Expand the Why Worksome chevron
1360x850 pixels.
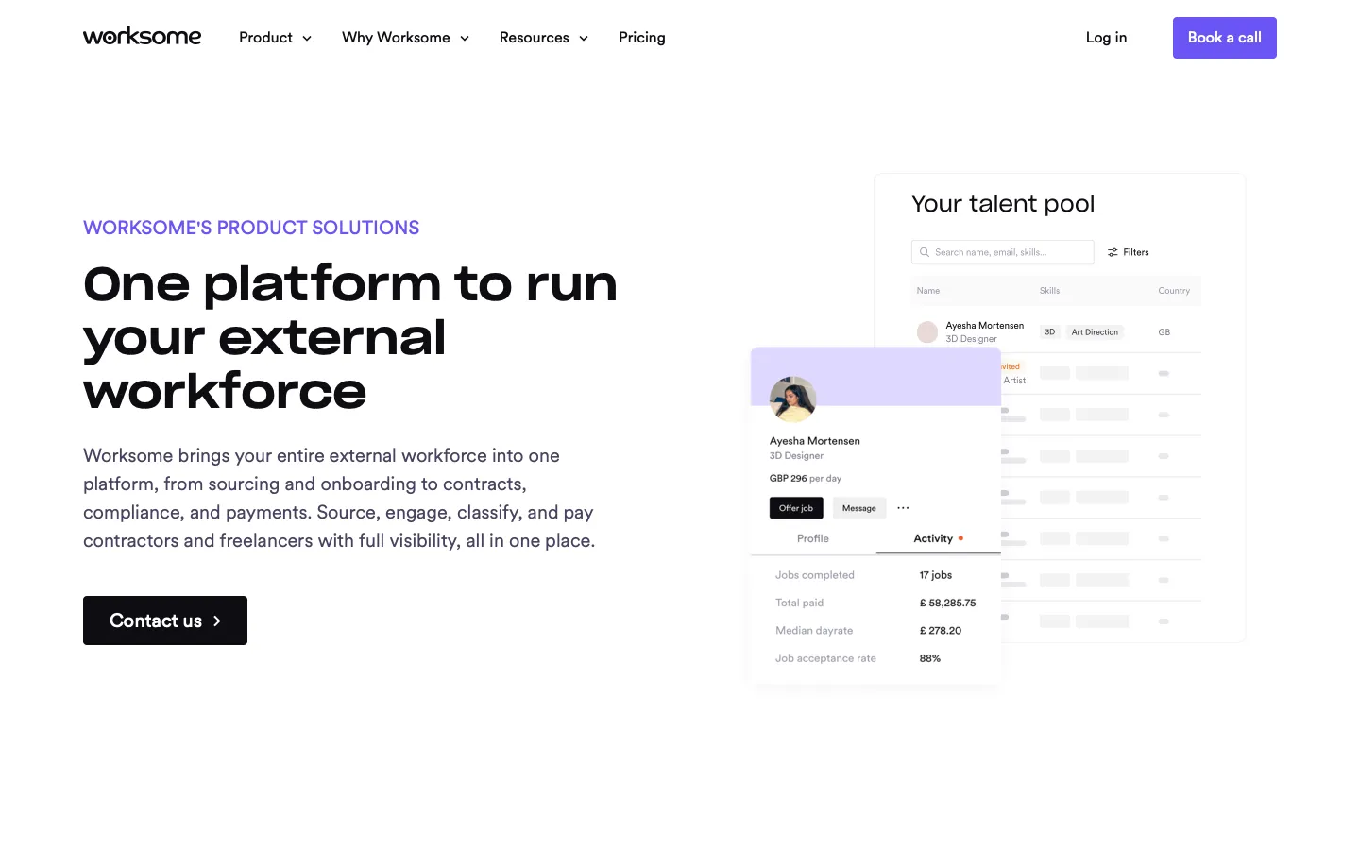[465, 39]
